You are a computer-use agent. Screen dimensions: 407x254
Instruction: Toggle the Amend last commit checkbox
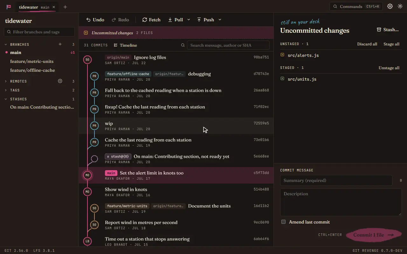pos(283,222)
